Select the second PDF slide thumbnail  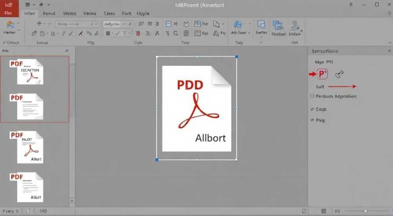point(27,106)
